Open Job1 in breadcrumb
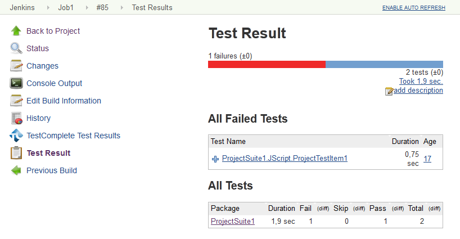 (x=66, y=7)
